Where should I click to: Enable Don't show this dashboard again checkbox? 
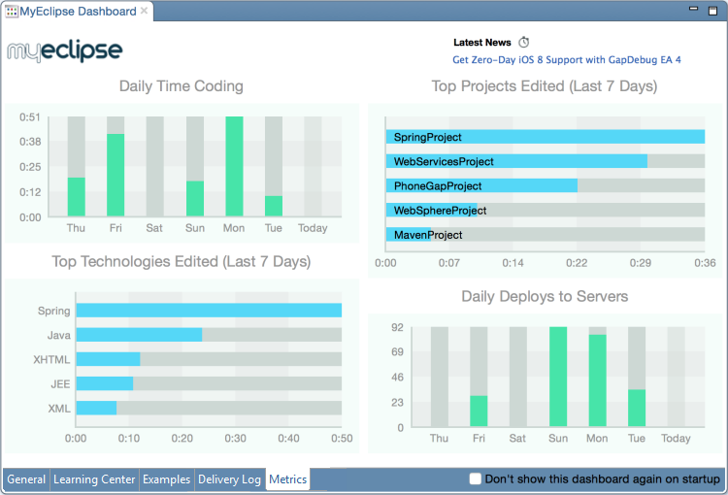tap(476, 478)
